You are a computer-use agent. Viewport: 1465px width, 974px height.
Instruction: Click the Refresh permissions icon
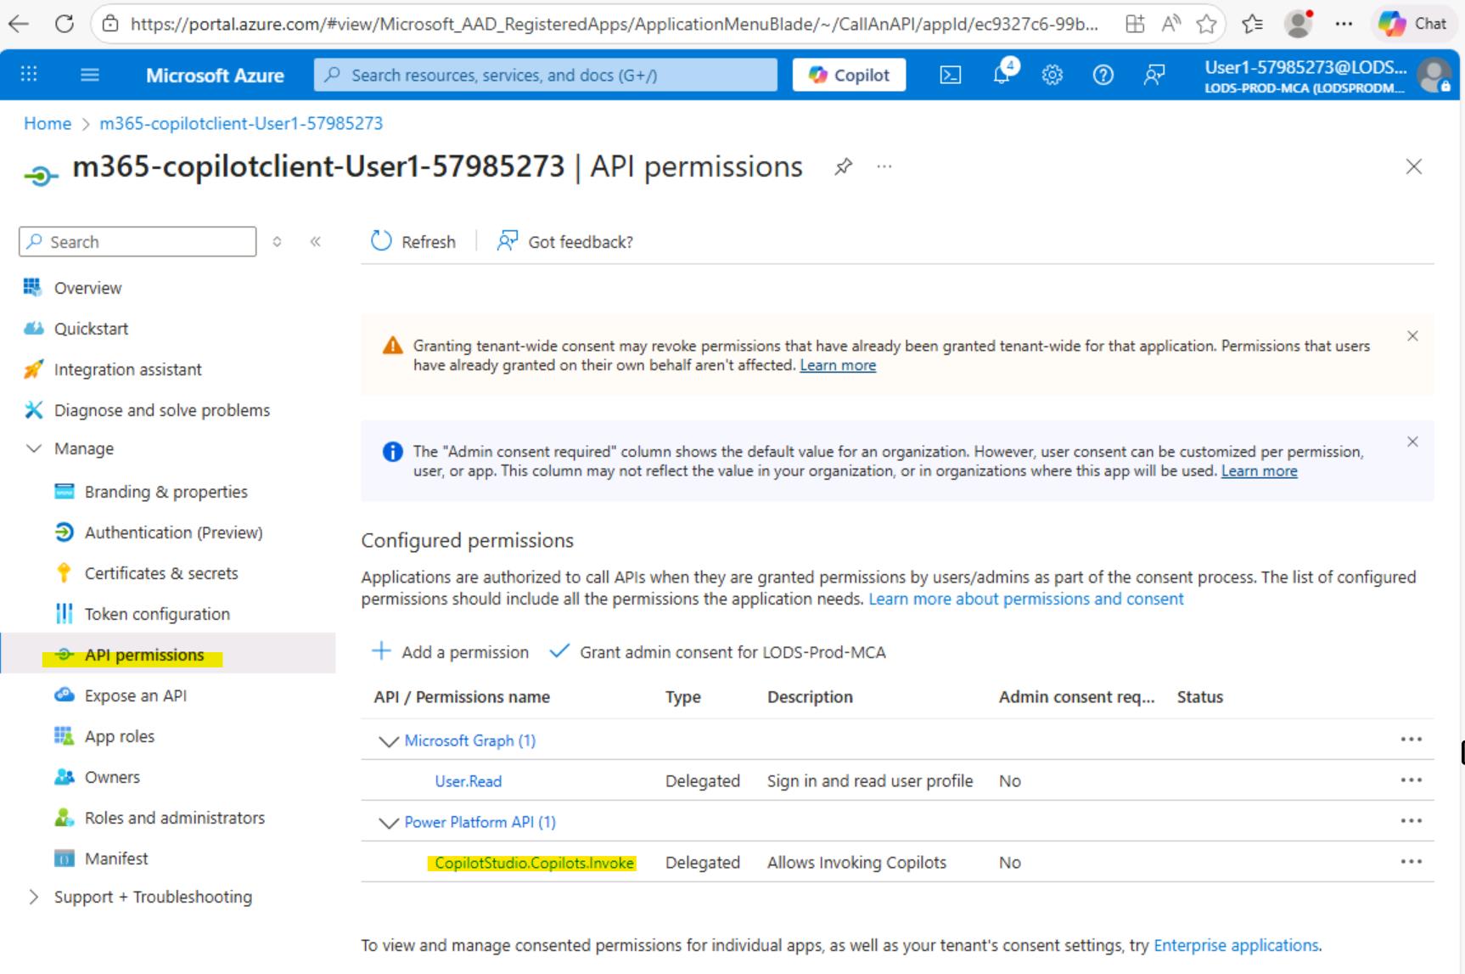click(x=381, y=241)
